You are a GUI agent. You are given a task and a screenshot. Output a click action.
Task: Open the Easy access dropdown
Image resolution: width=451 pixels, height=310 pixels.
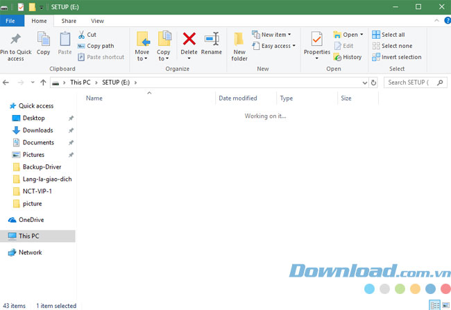(273, 46)
